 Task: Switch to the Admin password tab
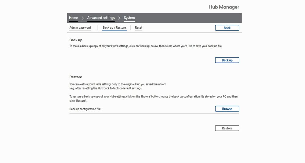80,28
